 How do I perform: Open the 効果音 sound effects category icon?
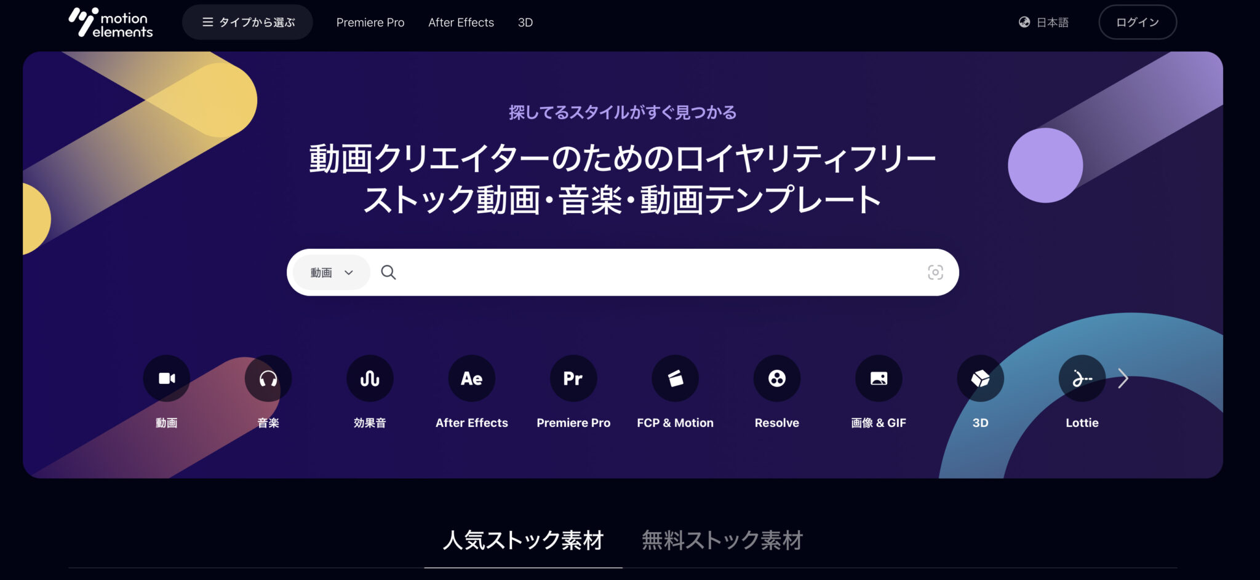[370, 378]
